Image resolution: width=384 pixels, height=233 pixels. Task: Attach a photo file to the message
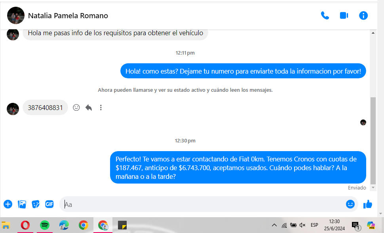(x=22, y=204)
